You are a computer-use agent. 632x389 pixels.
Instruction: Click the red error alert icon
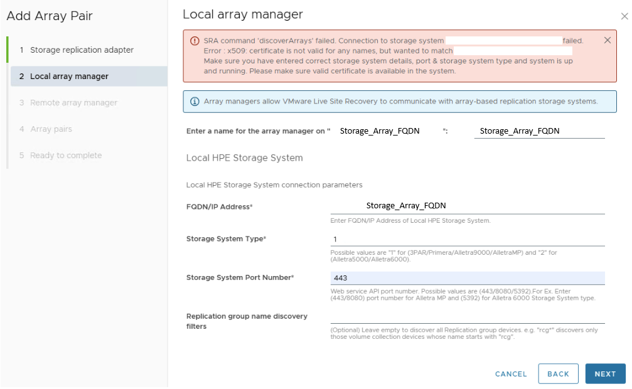point(195,41)
